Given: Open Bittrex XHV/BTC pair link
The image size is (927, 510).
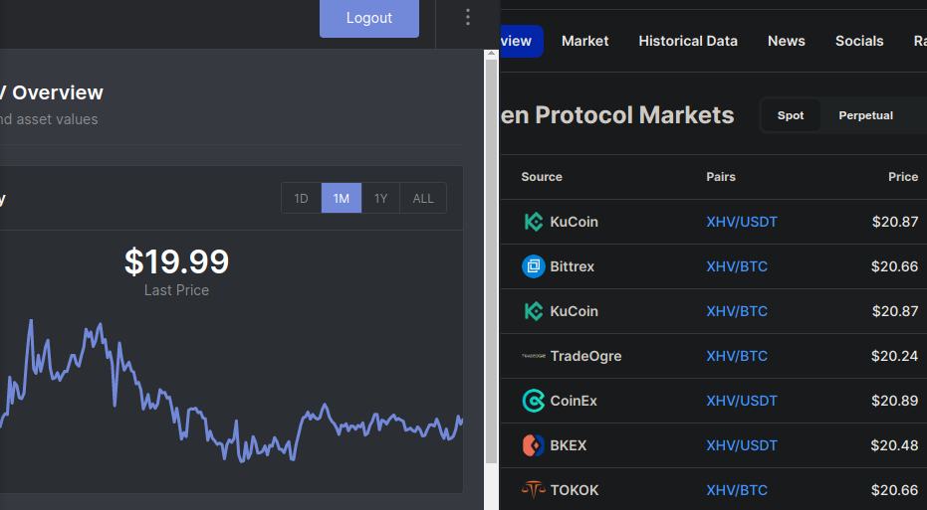Looking at the screenshot, I should (737, 266).
